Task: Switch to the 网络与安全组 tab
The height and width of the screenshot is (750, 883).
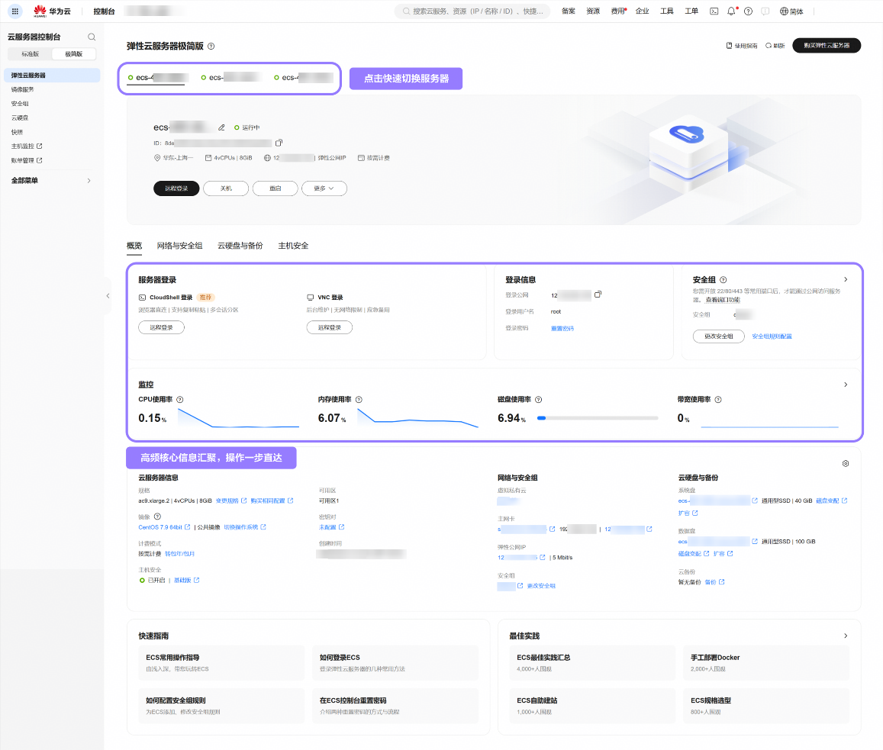Action: [179, 246]
